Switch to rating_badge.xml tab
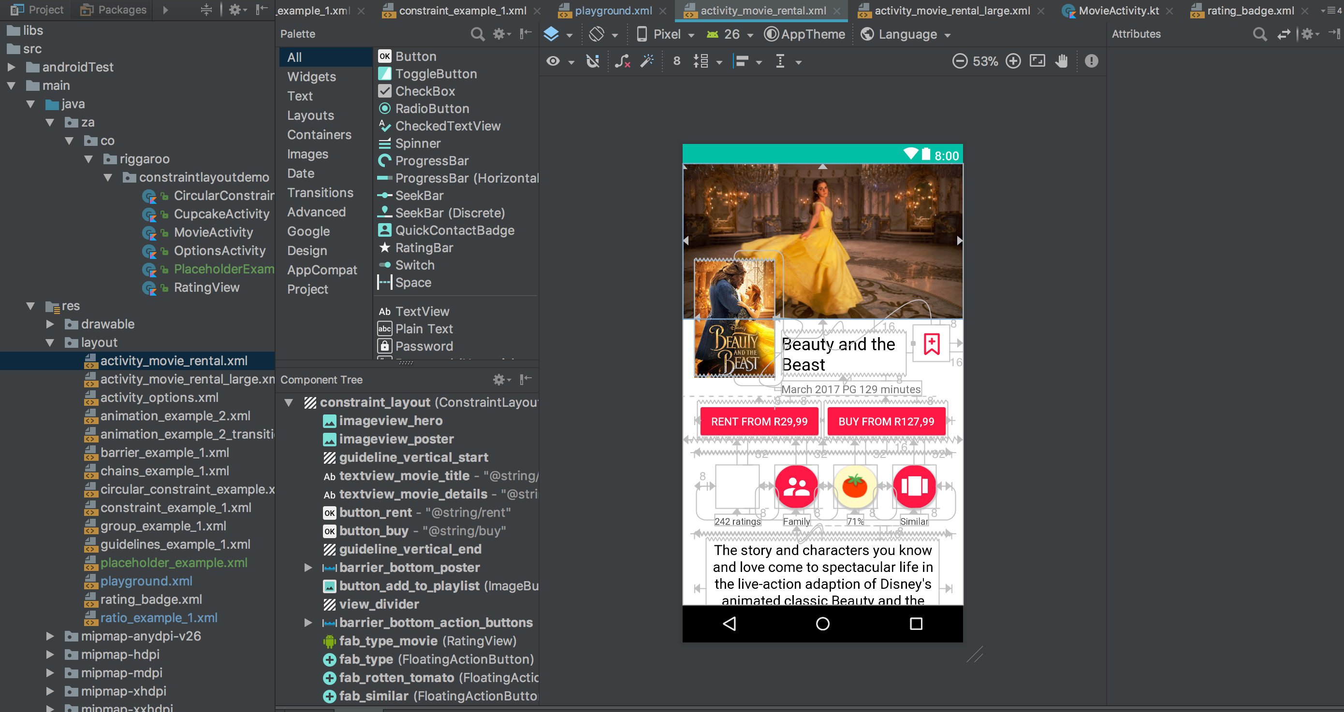1344x712 pixels. 1250,11
